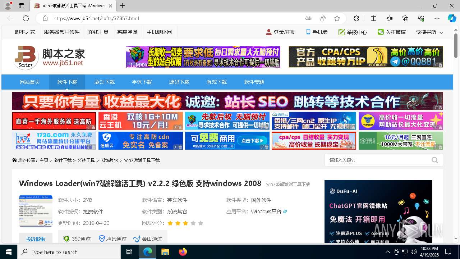Click the 1736.com traffic stats ad
Screen dimensions: 460x259
54,141
